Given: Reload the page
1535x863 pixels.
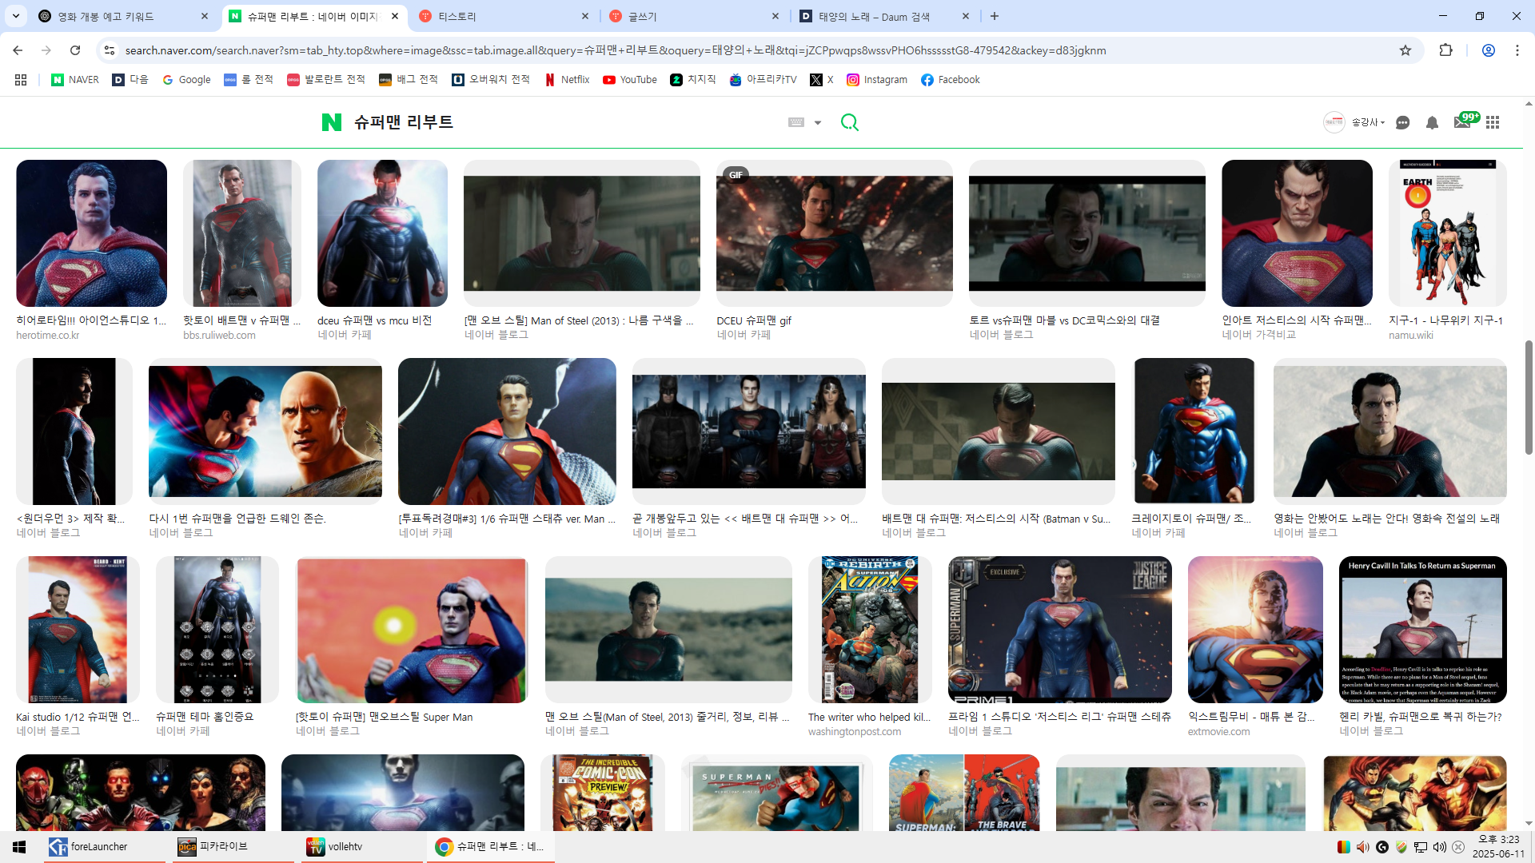Looking at the screenshot, I should tap(75, 50).
